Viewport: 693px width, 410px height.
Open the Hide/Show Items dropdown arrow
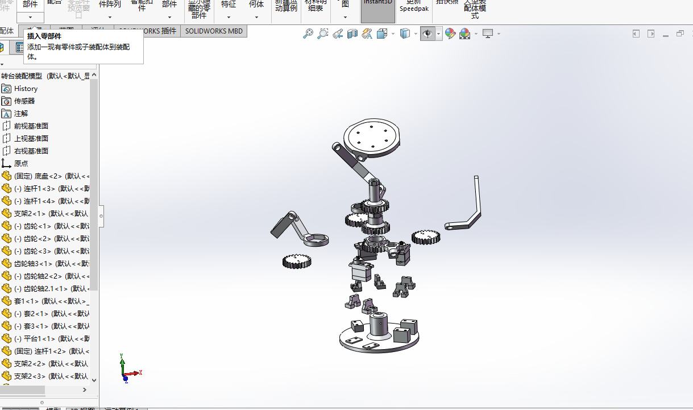438,34
